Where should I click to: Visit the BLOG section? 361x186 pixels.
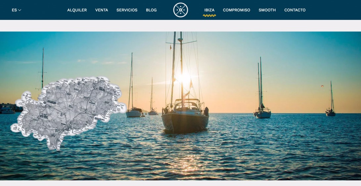click(151, 10)
